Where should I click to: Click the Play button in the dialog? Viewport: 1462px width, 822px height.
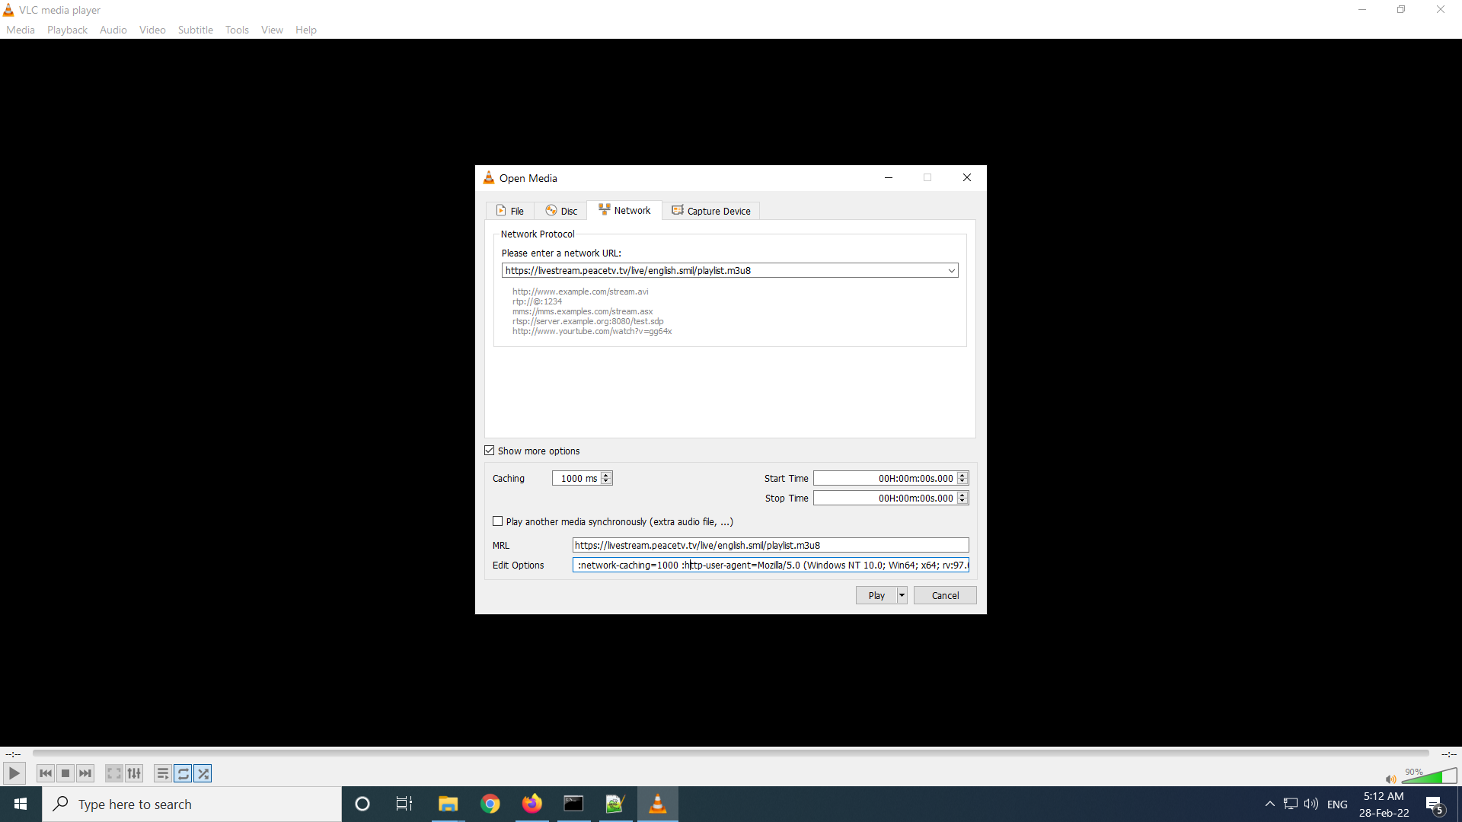click(x=876, y=594)
